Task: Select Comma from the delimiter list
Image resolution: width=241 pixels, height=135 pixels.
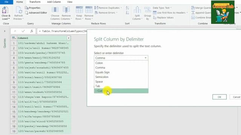Action: 121,67
